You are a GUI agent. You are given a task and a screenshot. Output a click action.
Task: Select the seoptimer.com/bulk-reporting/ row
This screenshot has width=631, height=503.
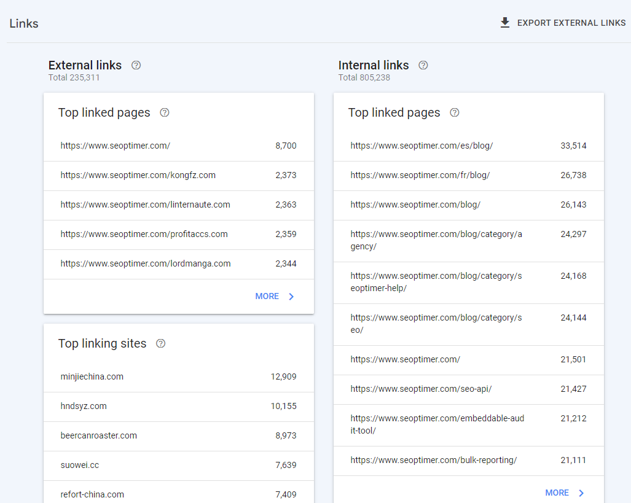[x=468, y=461]
